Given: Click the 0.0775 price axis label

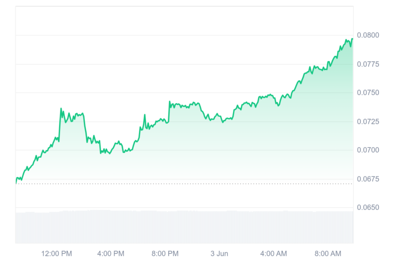Looking at the screenshot, I should [x=368, y=64].
